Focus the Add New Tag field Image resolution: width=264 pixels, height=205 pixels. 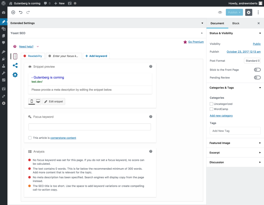[x=235, y=131]
